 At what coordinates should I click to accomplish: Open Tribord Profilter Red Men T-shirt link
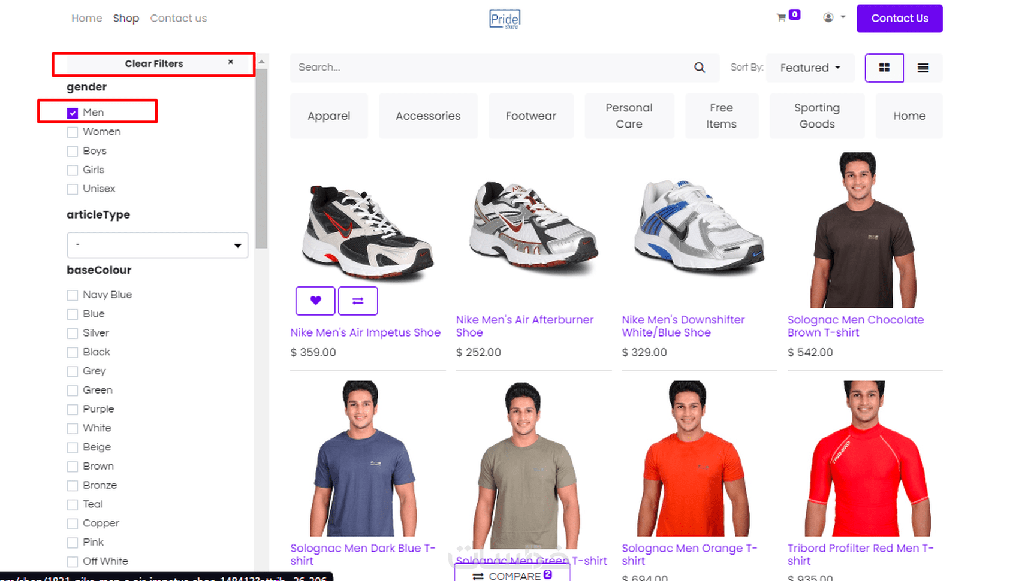coord(860,555)
